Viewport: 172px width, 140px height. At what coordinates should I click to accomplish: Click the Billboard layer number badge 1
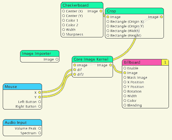point(165,62)
